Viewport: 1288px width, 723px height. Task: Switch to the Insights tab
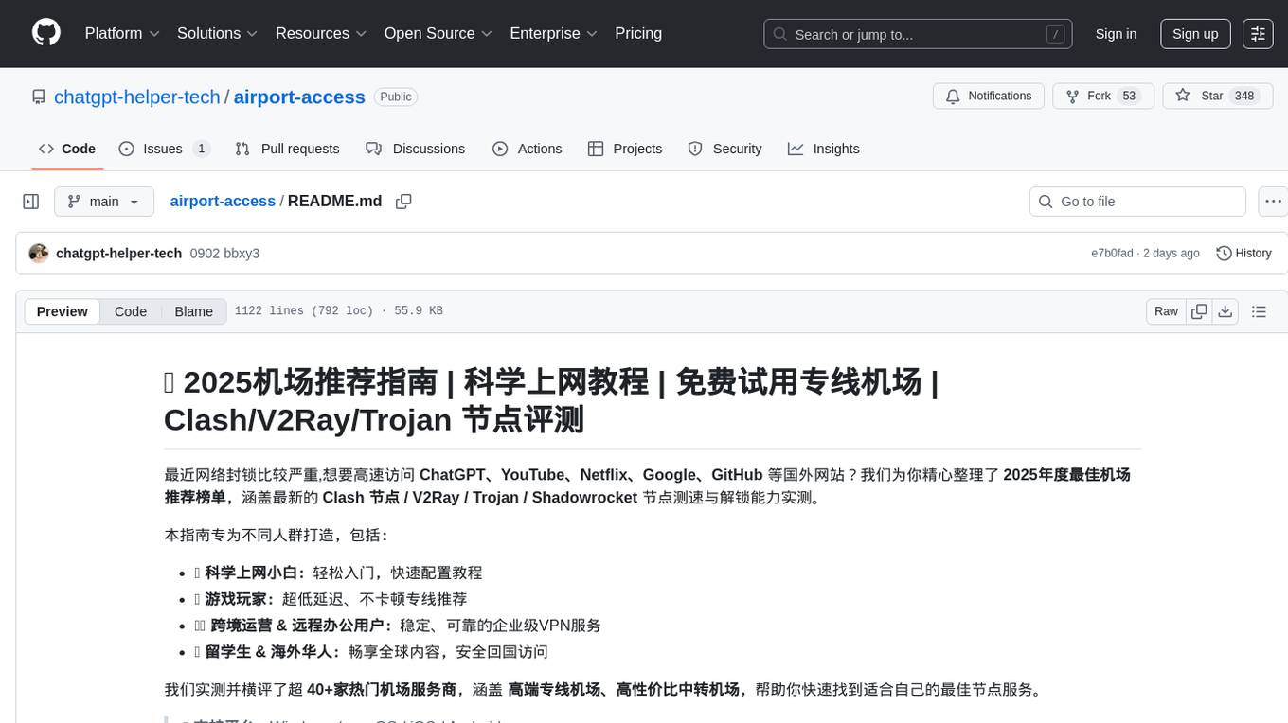click(824, 149)
